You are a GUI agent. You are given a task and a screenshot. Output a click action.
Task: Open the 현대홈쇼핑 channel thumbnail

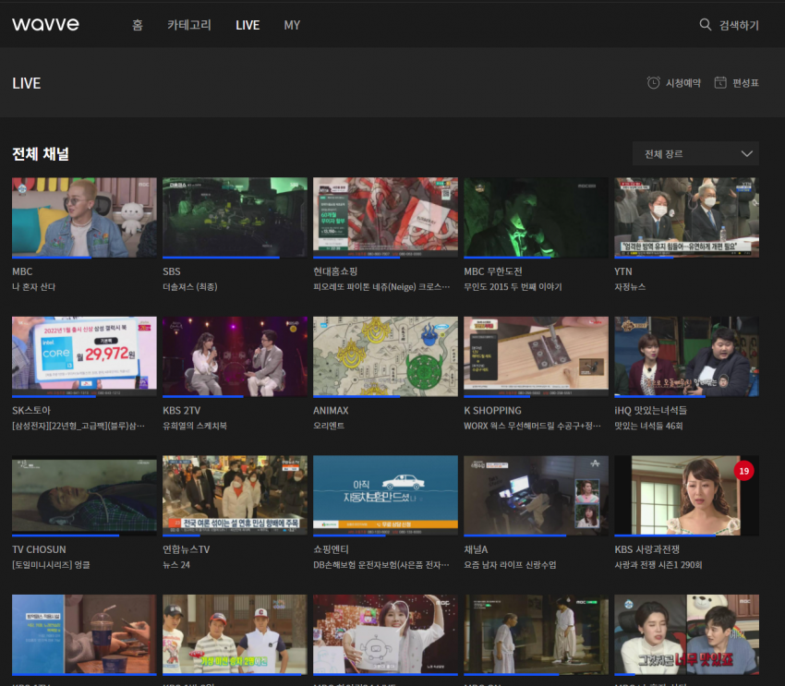point(385,218)
